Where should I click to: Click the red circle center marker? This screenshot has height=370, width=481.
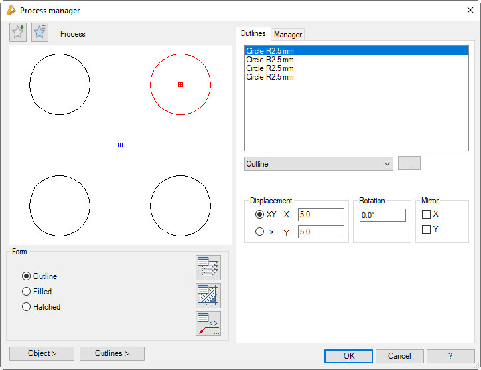(x=180, y=84)
